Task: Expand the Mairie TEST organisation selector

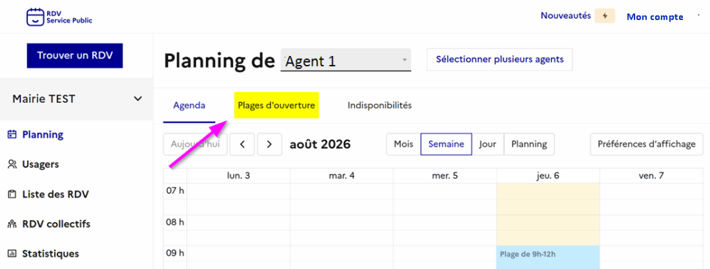Action: tap(77, 98)
